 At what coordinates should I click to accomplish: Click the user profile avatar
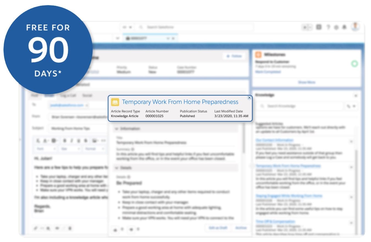coord(355,27)
